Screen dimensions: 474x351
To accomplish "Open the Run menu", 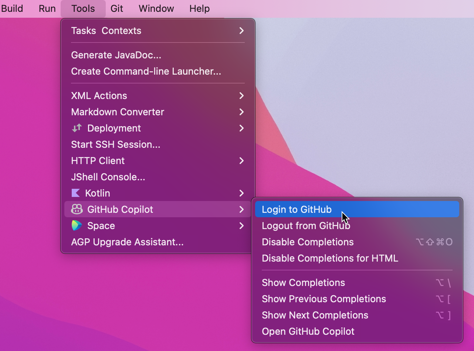I will click(x=47, y=8).
